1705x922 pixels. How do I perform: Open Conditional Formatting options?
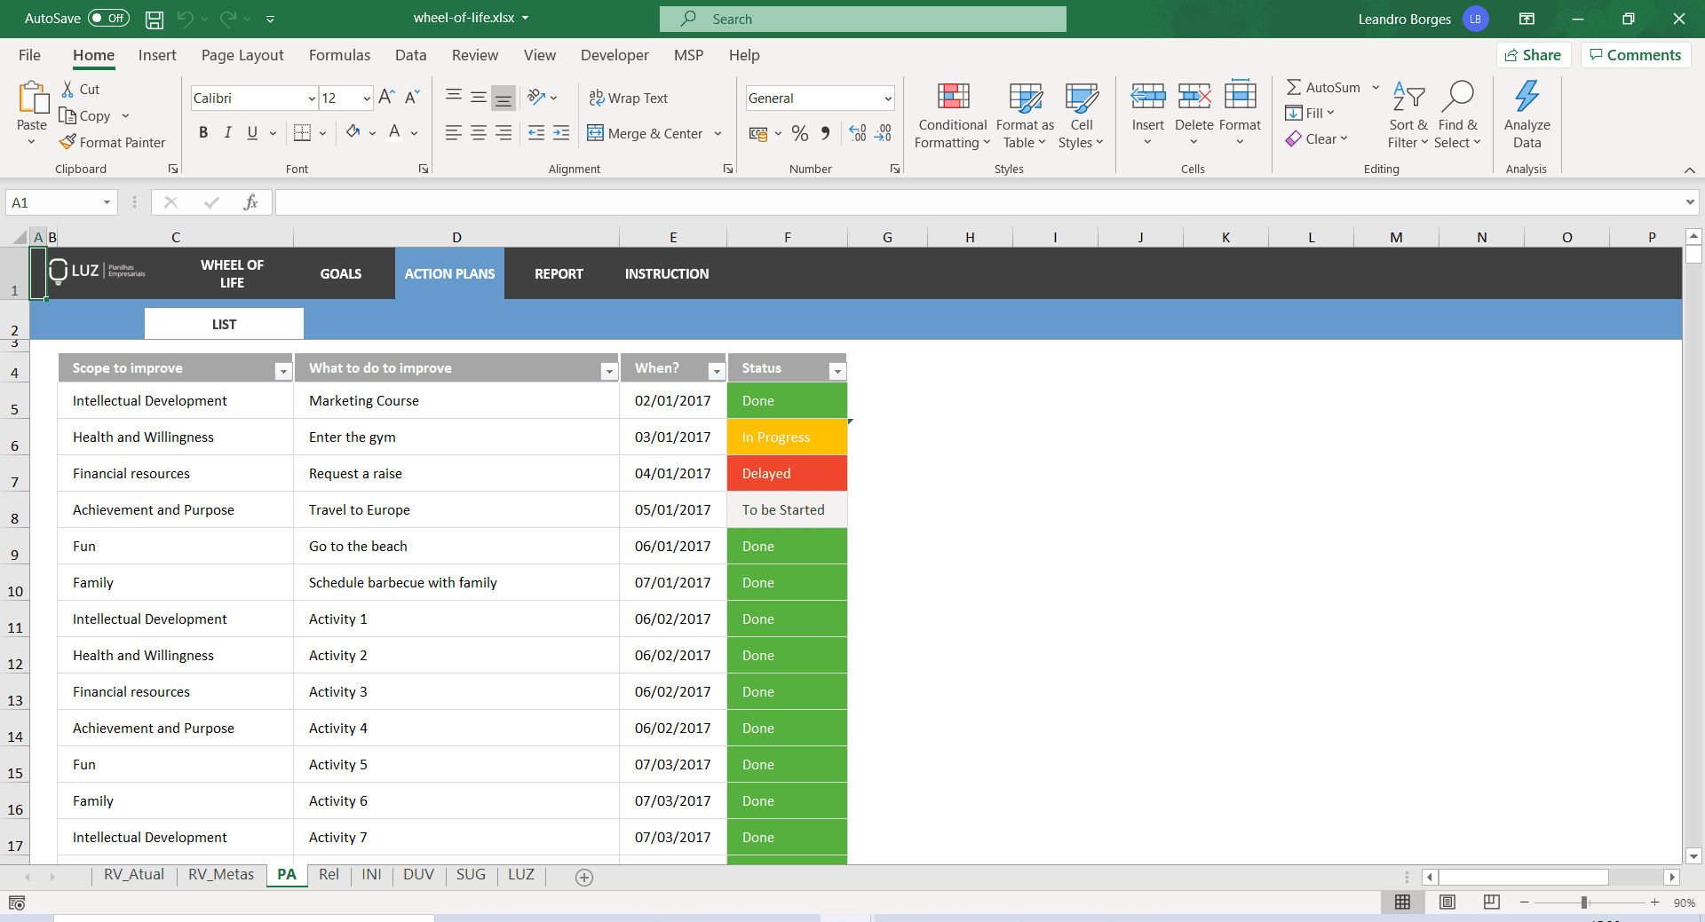pos(951,115)
